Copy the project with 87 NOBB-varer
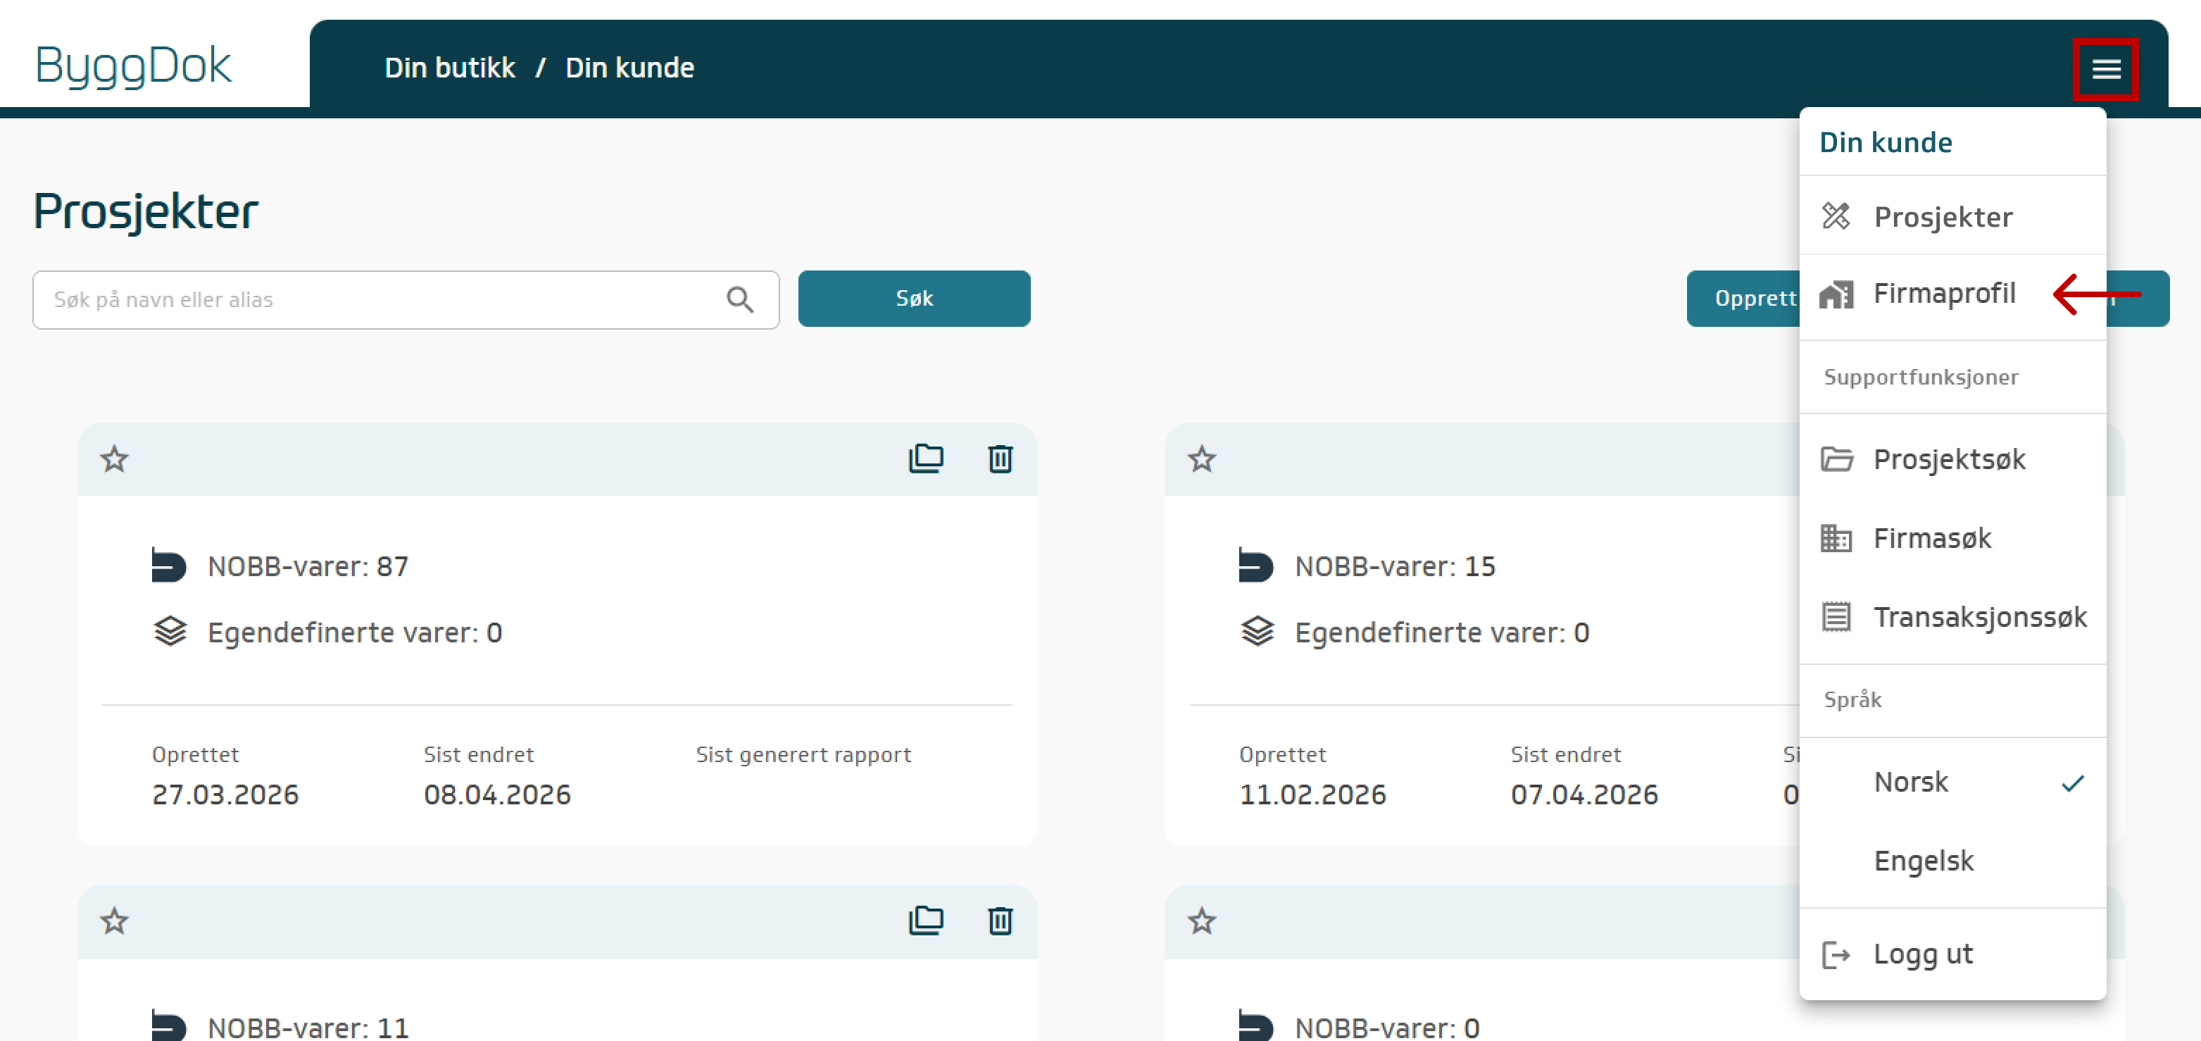Viewport: 2201px width, 1041px height. (925, 459)
